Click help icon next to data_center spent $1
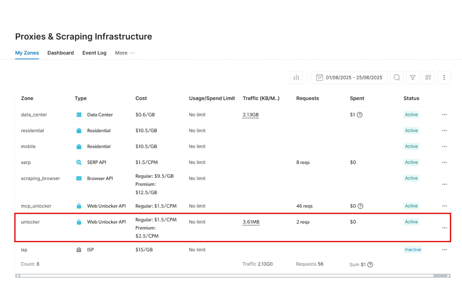This screenshot has width=462, height=308. [360, 115]
